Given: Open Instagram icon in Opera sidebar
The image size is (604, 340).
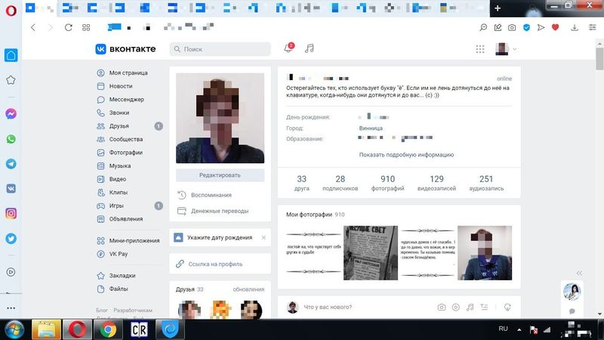Looking at the screenshot, I should (11, 213).
